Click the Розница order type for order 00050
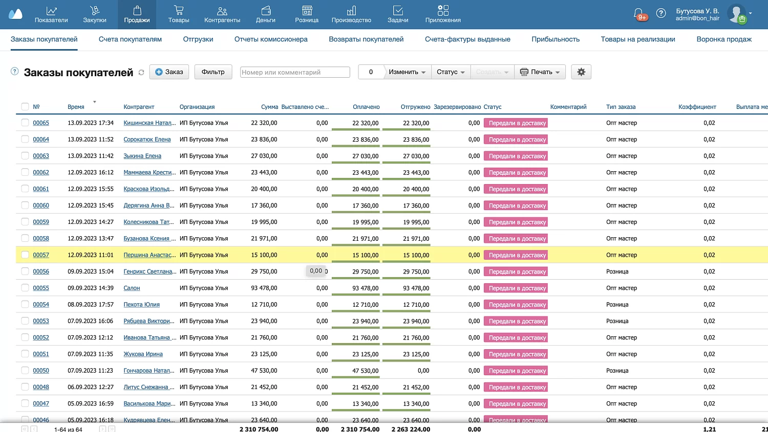Viewport: 768px width, 432px height. 617,371
